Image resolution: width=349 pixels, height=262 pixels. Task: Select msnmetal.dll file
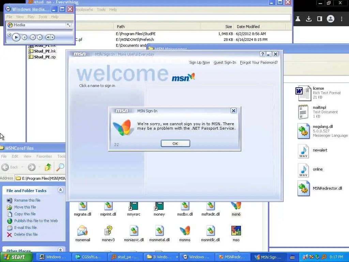coord(160,234)
